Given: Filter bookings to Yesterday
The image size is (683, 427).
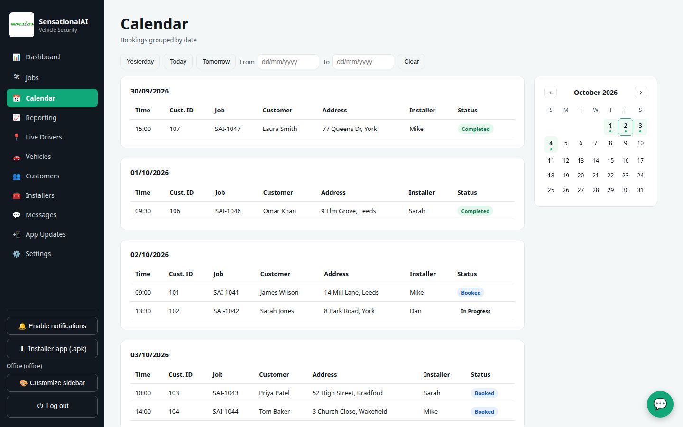Looking at the screenshot, I should coord(140,62).
